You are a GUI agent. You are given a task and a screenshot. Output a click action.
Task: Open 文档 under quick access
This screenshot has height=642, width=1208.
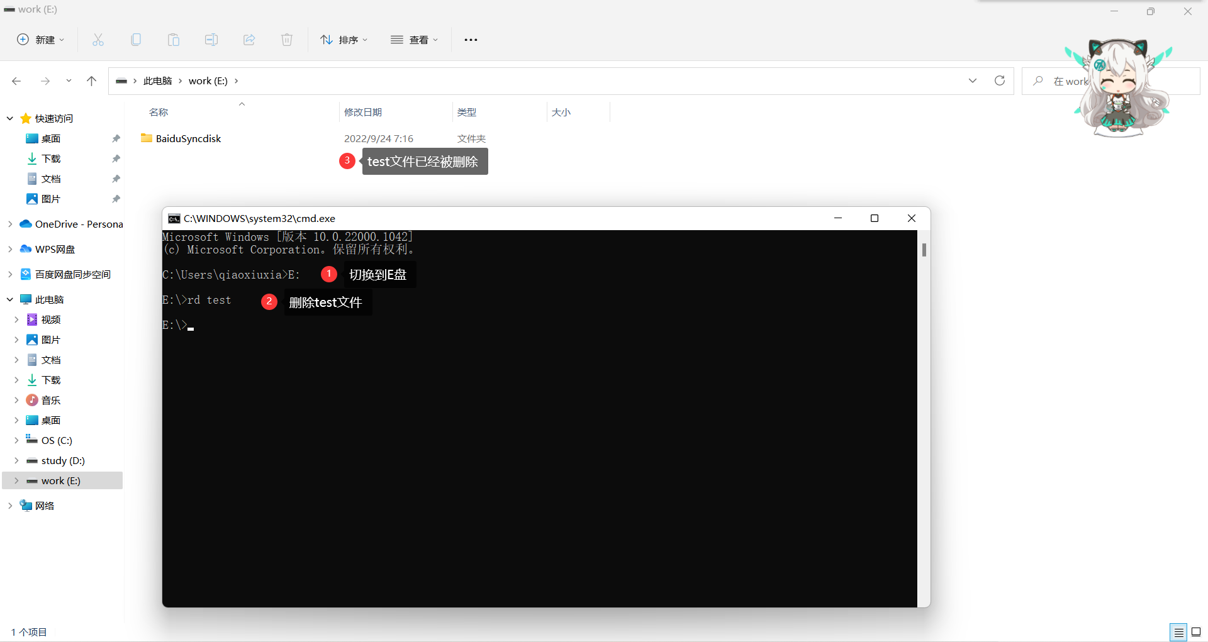coord(51,179)
